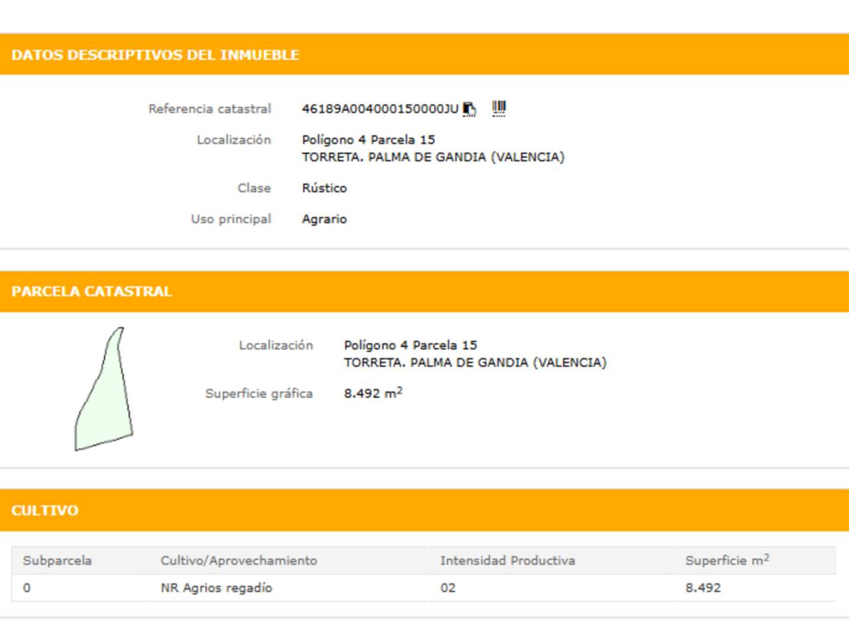Click the graphic surface value '8.492 m²'

[x=373, y=393]
